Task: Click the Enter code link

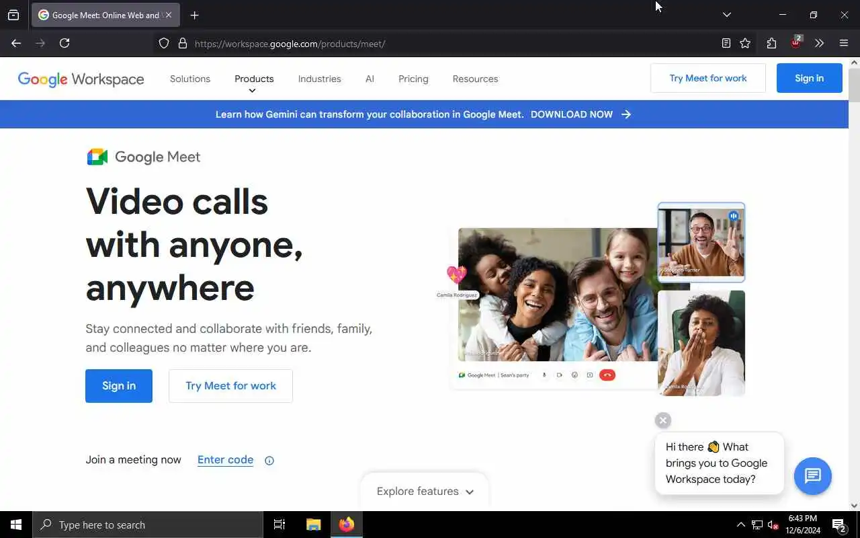Action: (225, 460)
